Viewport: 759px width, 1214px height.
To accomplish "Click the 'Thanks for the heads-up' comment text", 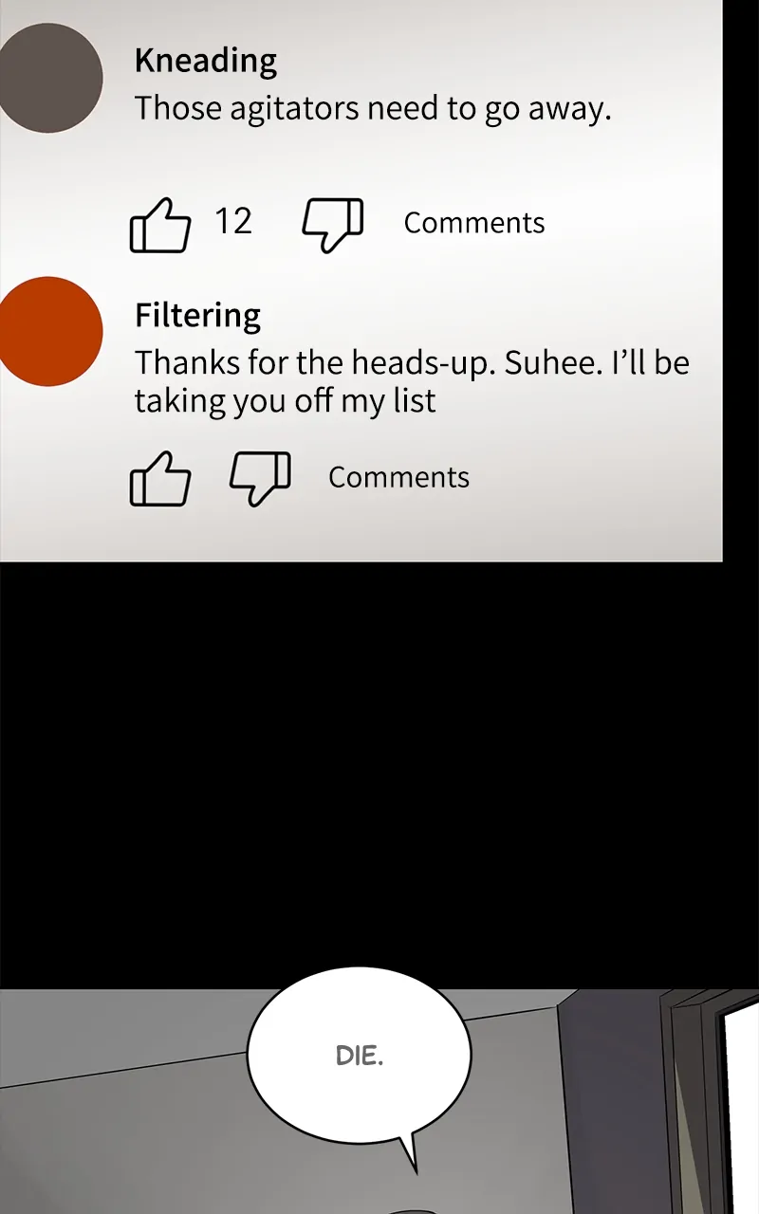I will coord(412,381).
